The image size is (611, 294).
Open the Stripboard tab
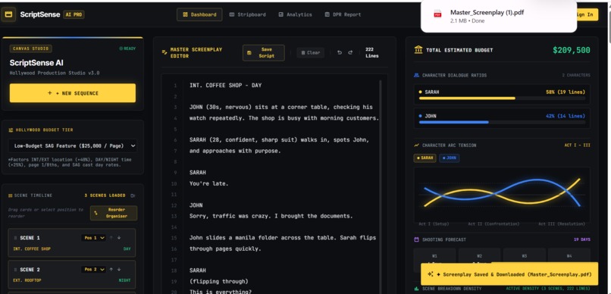tap(247, 14)
